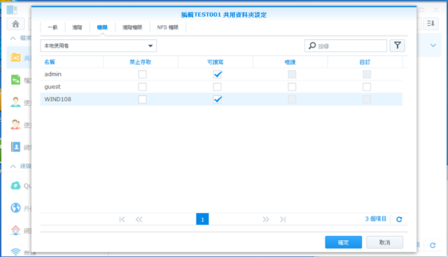Viewport: 448px width, 257px height.
Task: Switch to Advanced Permissions tab
Action: pos(132,27)
